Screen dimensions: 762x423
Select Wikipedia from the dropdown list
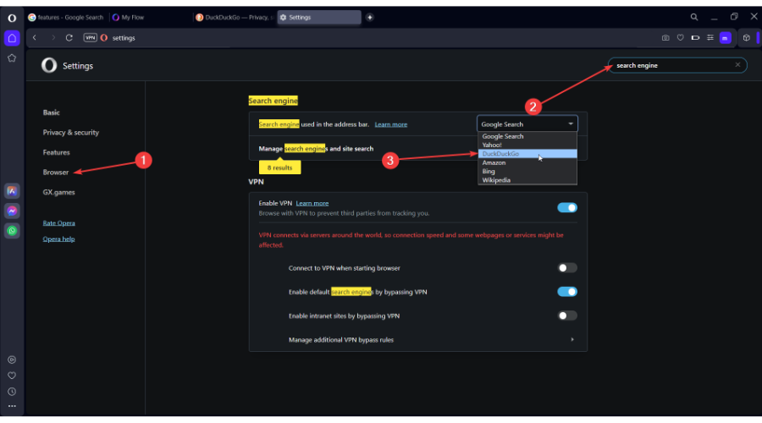click(x=527, y=180)
